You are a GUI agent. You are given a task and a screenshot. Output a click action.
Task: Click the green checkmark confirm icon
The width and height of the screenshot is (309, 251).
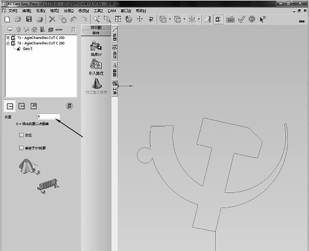(241, 19)
